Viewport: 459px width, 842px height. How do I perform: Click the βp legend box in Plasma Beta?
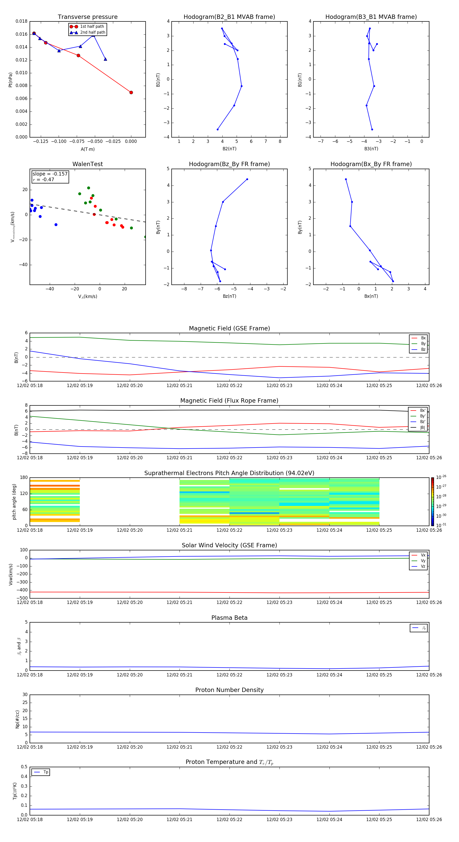coord(419,628)
